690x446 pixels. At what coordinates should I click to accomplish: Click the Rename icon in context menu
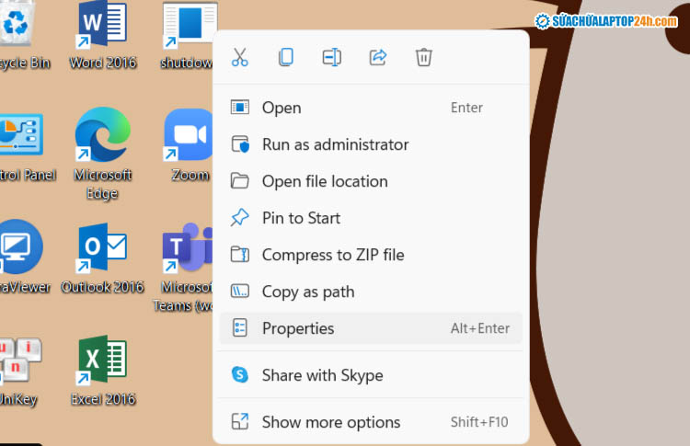(x=332, y=57)
